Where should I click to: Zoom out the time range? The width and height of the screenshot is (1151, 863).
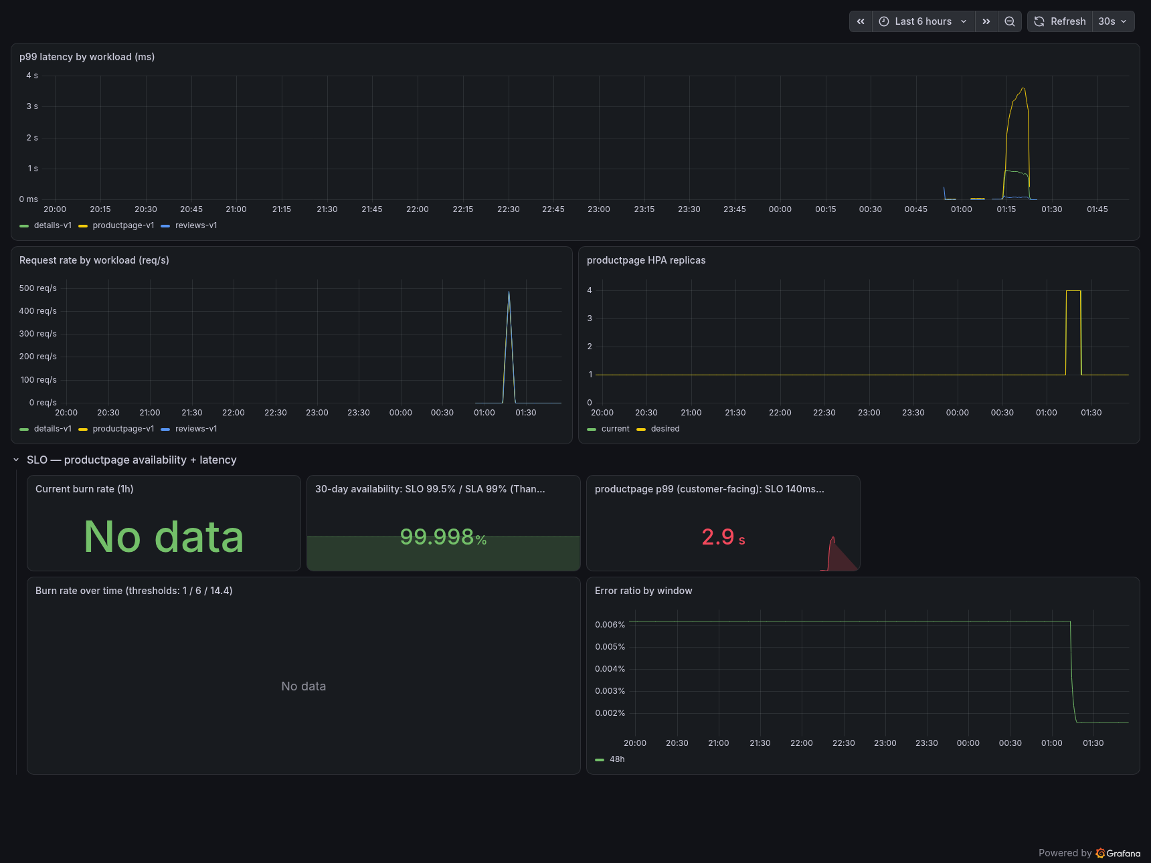point(1010,21)
